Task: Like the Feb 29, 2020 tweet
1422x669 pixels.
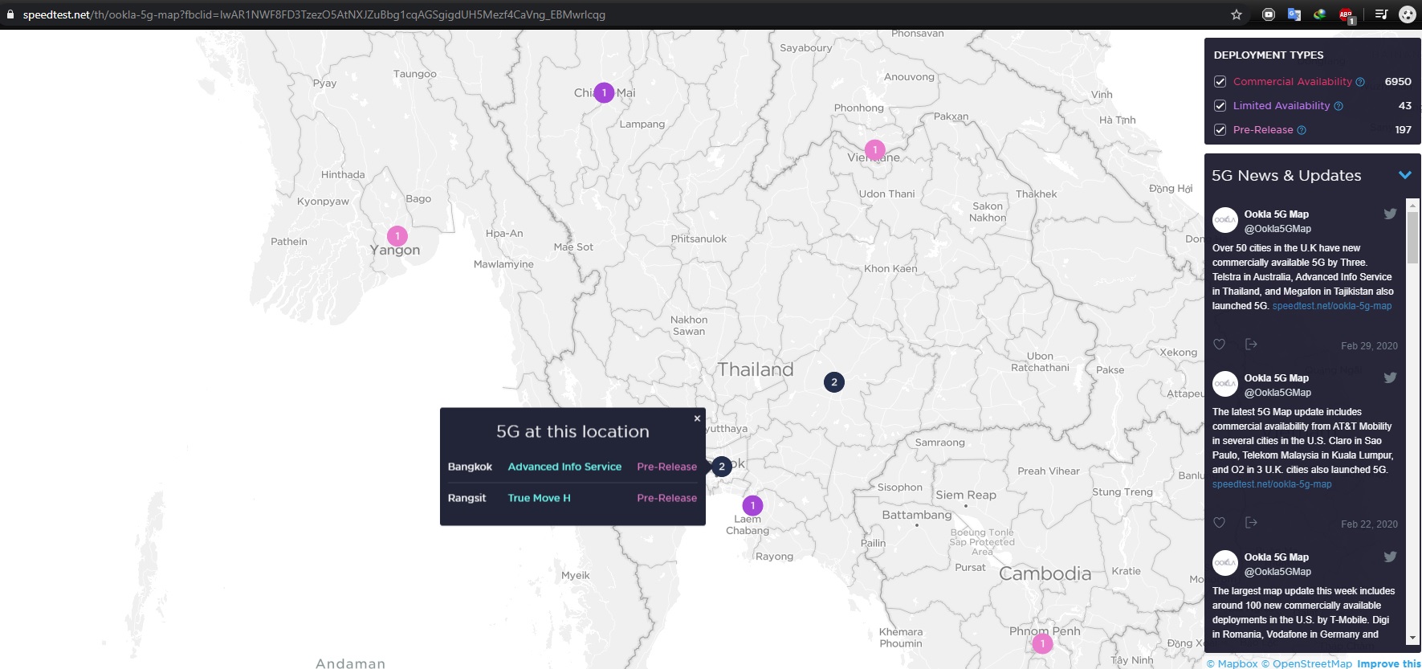Action: (1219, 345)
